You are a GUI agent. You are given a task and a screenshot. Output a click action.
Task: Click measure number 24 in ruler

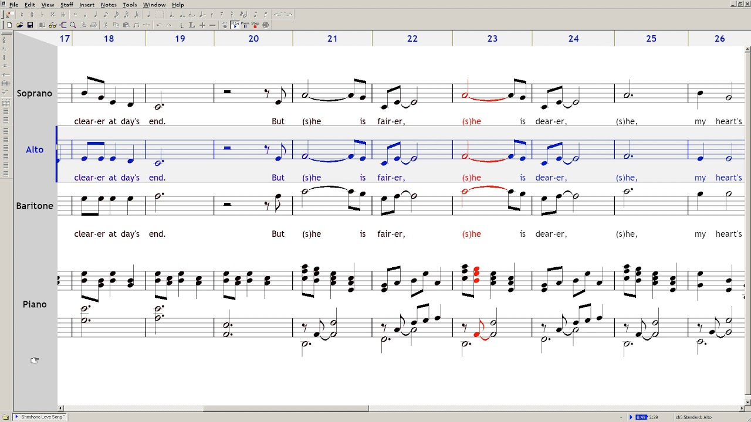pos(573,39)
